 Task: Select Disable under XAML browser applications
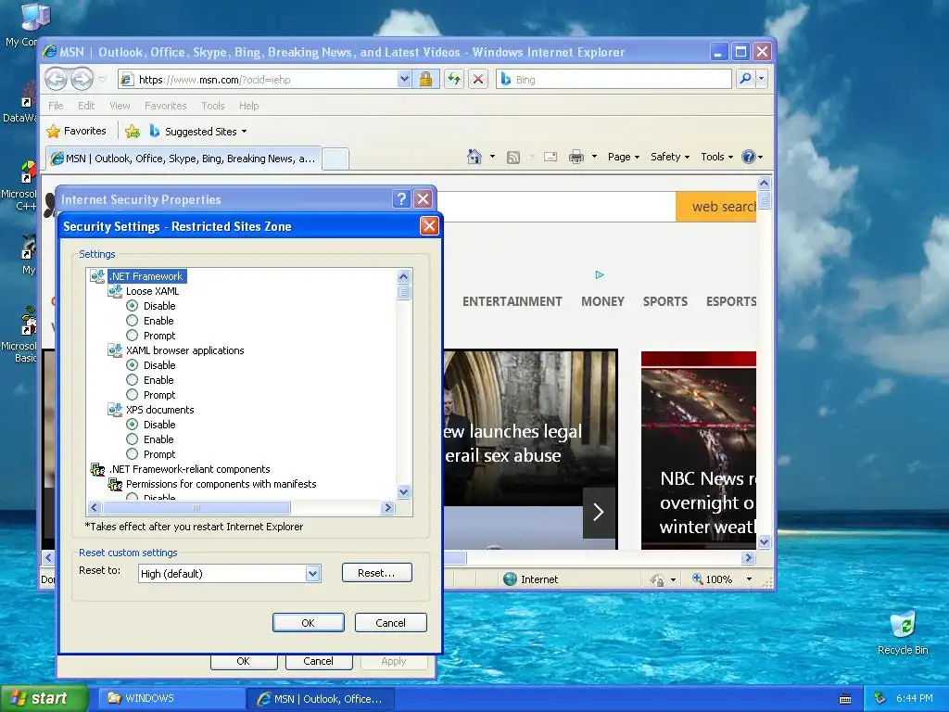tap(132, 365)
